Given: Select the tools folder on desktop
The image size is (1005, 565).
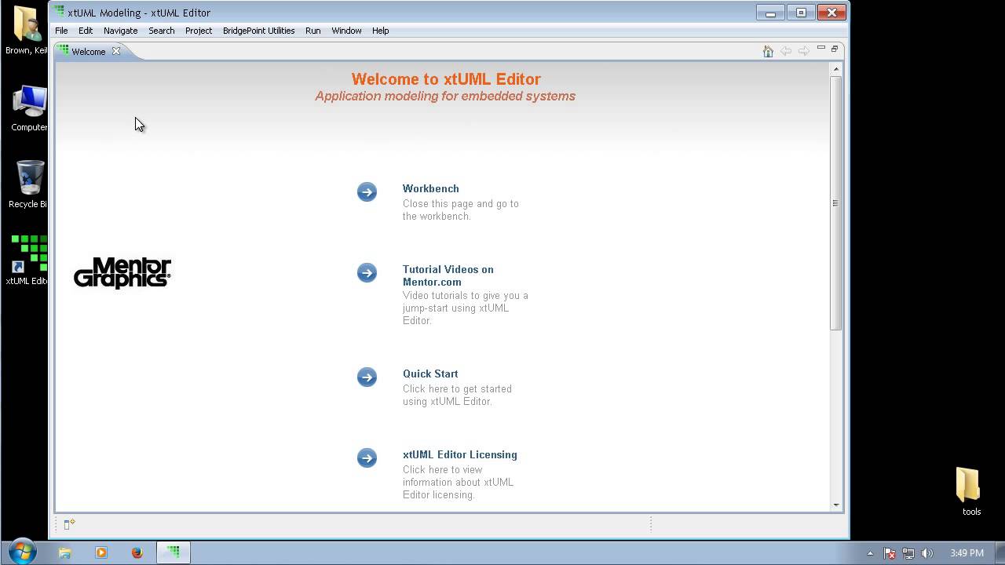Looking at the screenshot, I should pos(970,491).
